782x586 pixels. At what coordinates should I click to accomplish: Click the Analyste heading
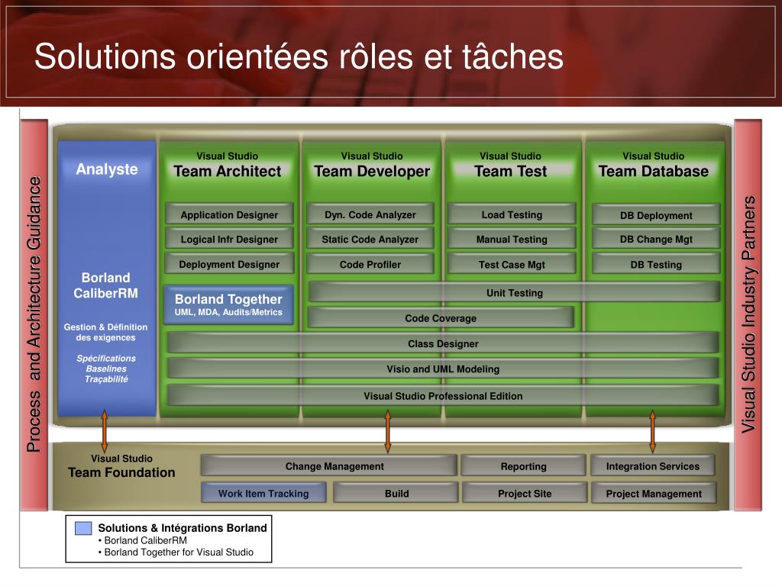pyautogui.click(x=107, y=169)
